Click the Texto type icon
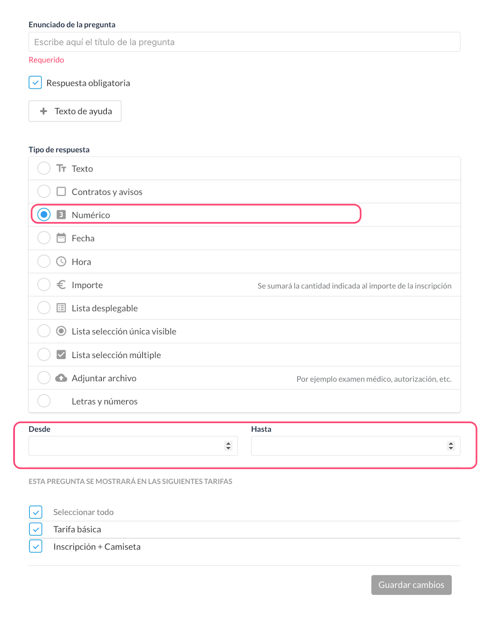Screen dimensions: 490x621 [61, 168]
